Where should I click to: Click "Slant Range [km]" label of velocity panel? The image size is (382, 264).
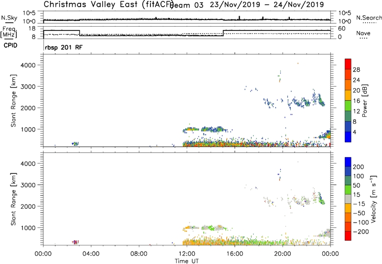tap(13, 199)
